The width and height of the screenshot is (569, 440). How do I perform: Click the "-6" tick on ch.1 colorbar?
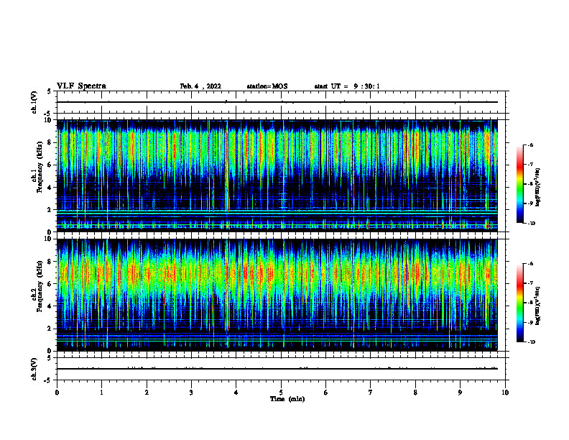point(530,145)
